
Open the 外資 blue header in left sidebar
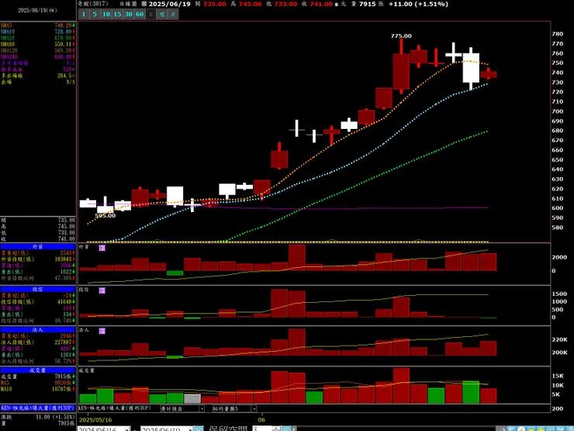coord(38,247)
